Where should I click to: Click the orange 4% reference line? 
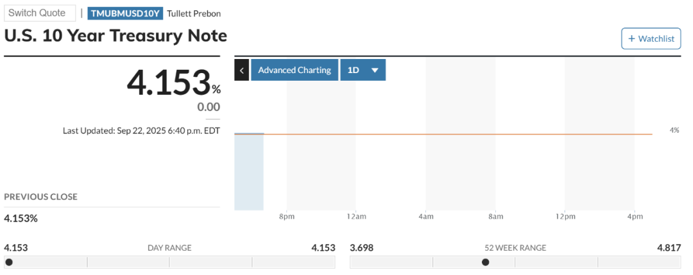pyautogui.click(x=443, y=134)
